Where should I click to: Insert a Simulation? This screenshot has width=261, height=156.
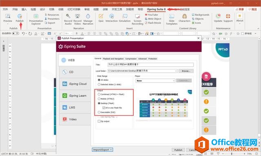click(125, 18)
